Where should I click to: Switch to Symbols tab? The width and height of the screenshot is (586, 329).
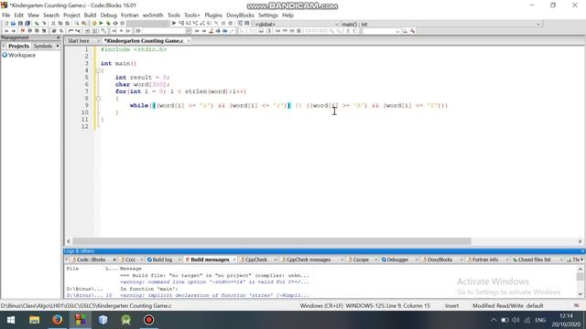[x=43, y=46]
